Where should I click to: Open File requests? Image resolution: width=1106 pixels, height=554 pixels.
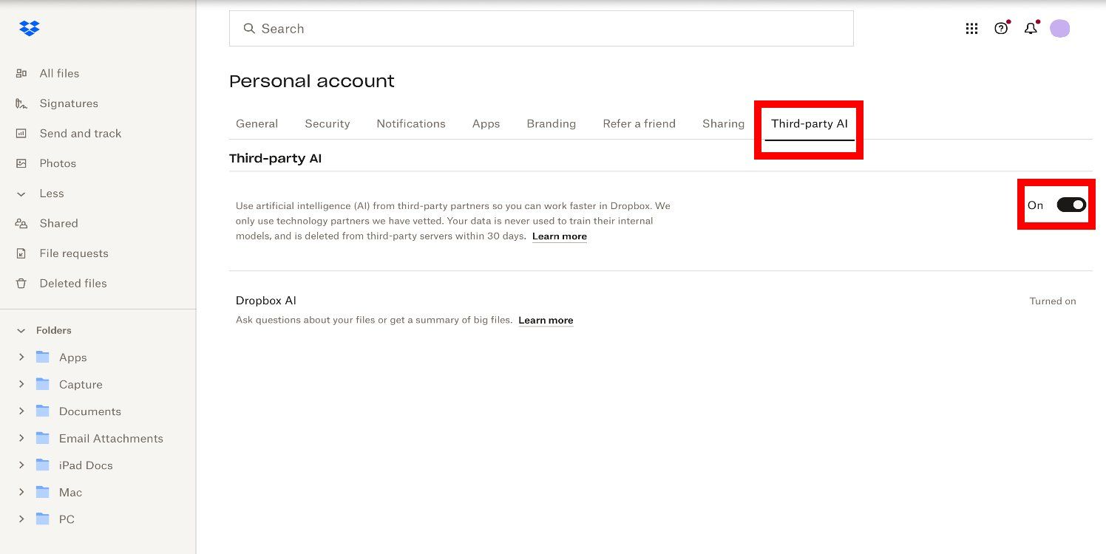click(x=74, y=253)
